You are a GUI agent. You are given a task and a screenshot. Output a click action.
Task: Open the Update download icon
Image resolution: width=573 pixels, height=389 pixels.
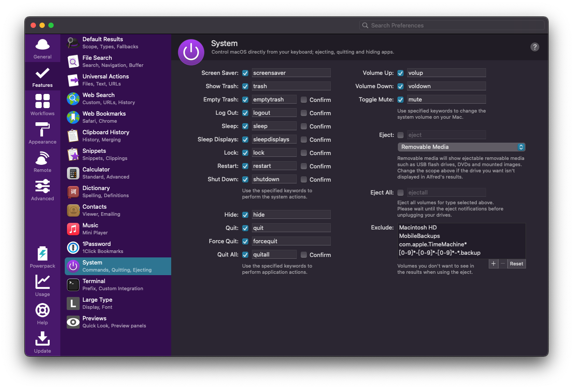pos(43,338)
